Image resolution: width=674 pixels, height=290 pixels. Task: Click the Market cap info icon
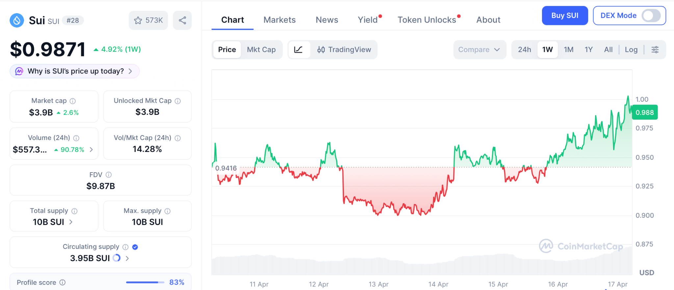[x=73, y=101]
